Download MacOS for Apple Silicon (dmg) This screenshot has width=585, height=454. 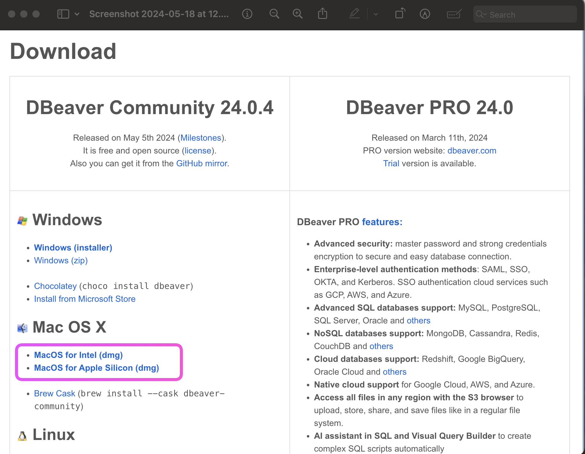pos(96,368)
